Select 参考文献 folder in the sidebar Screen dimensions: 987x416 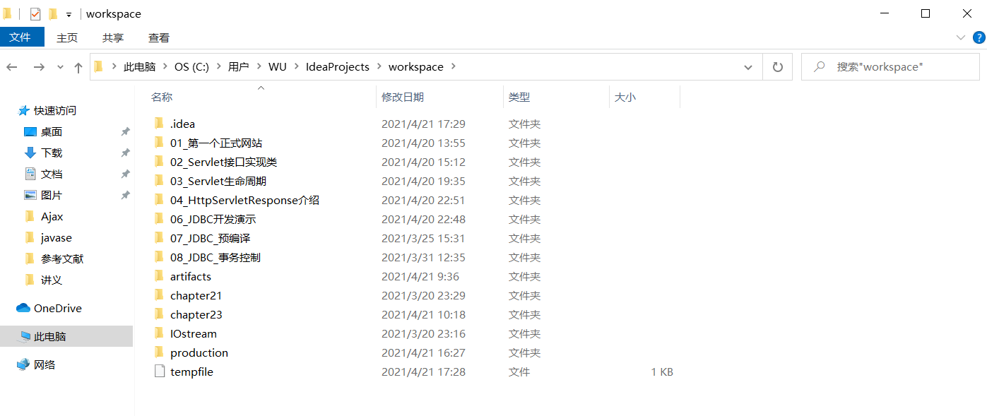pos(62,259)
